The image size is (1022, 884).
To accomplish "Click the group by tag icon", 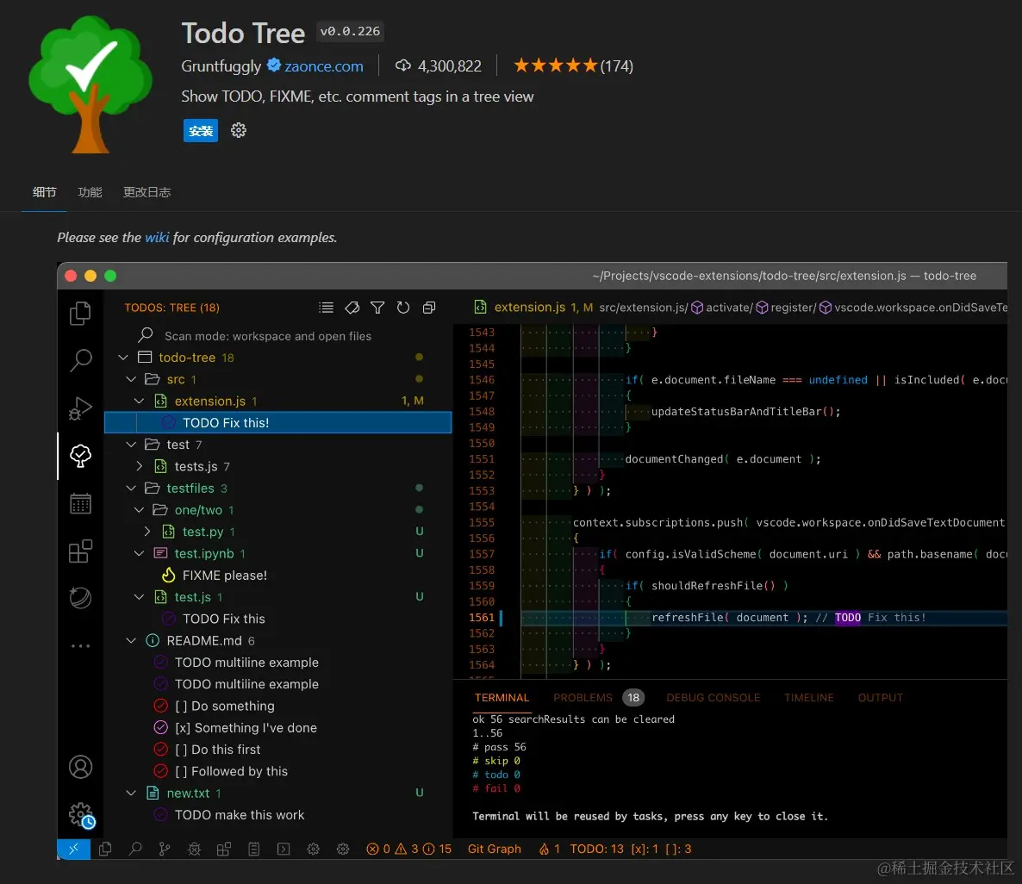I will pos(352,307).
